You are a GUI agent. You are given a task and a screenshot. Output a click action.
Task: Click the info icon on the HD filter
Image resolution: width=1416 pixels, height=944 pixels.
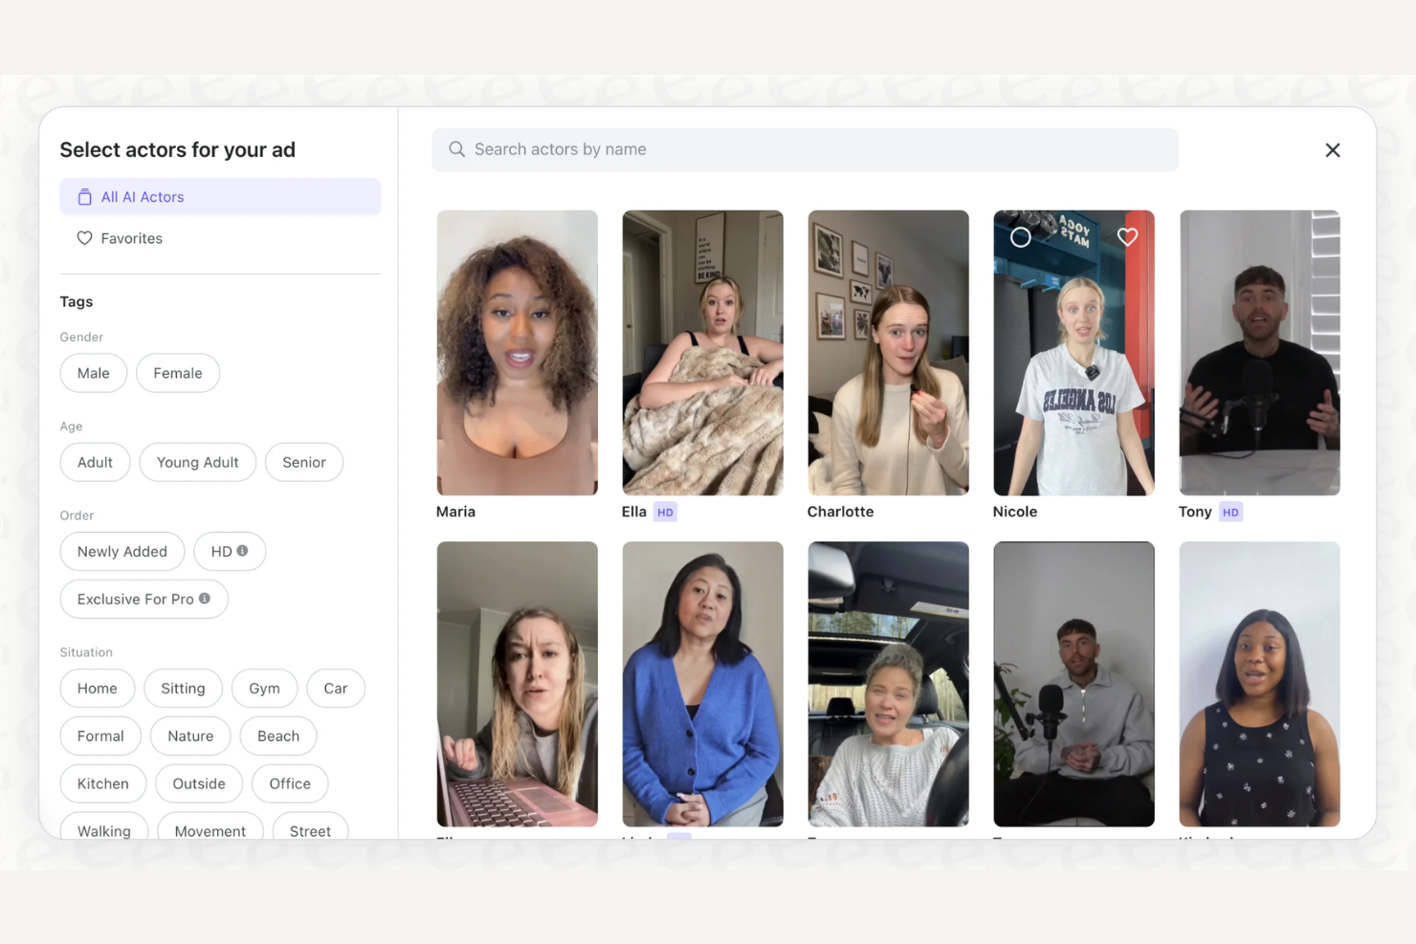(244, 550)
